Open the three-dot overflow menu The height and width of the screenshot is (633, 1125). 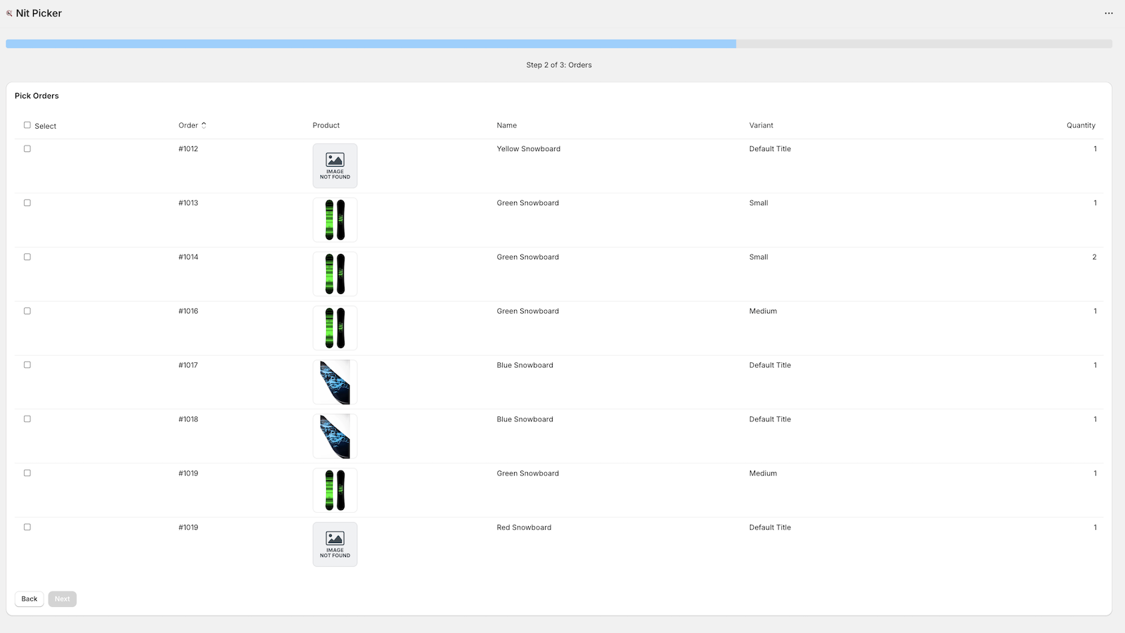coord(1109,13)
